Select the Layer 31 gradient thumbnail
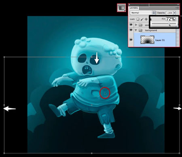Viewport: 182px width, 157px height. [x=147, y=40]
